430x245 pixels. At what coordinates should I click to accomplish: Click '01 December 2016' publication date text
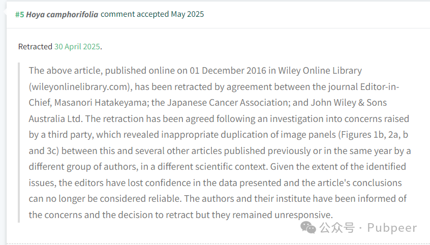click(228, 71)
